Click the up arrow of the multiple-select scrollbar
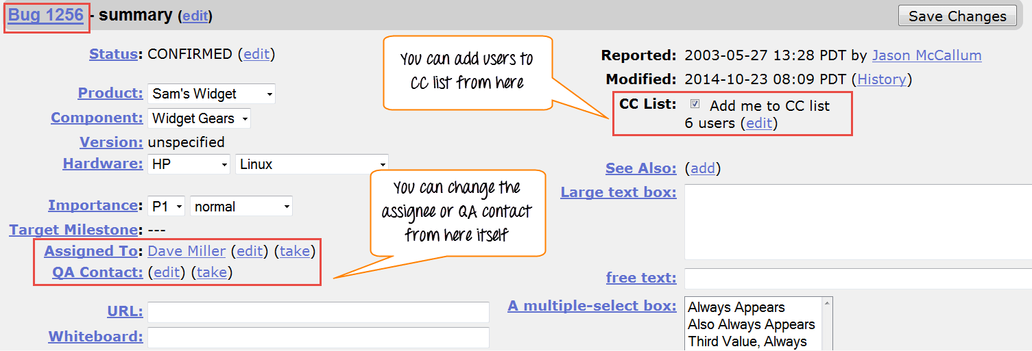This screenshot has height=351, width=1032. (828, 302)
